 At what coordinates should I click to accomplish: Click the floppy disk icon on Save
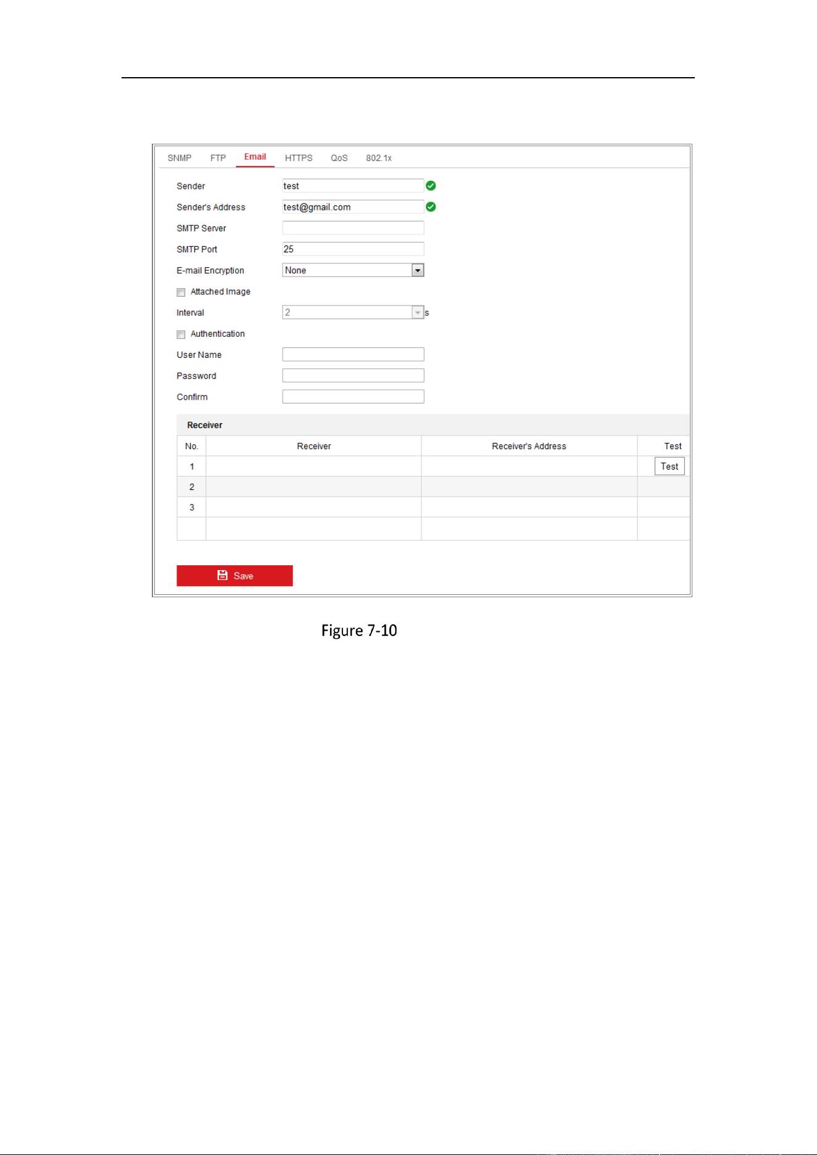click(x=222, y=575)
